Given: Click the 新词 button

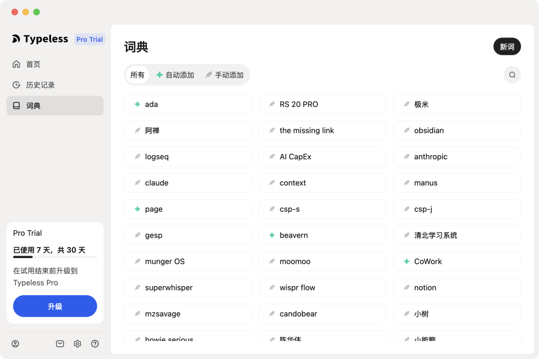Looking at the screenshot, I should coord(507,46).
